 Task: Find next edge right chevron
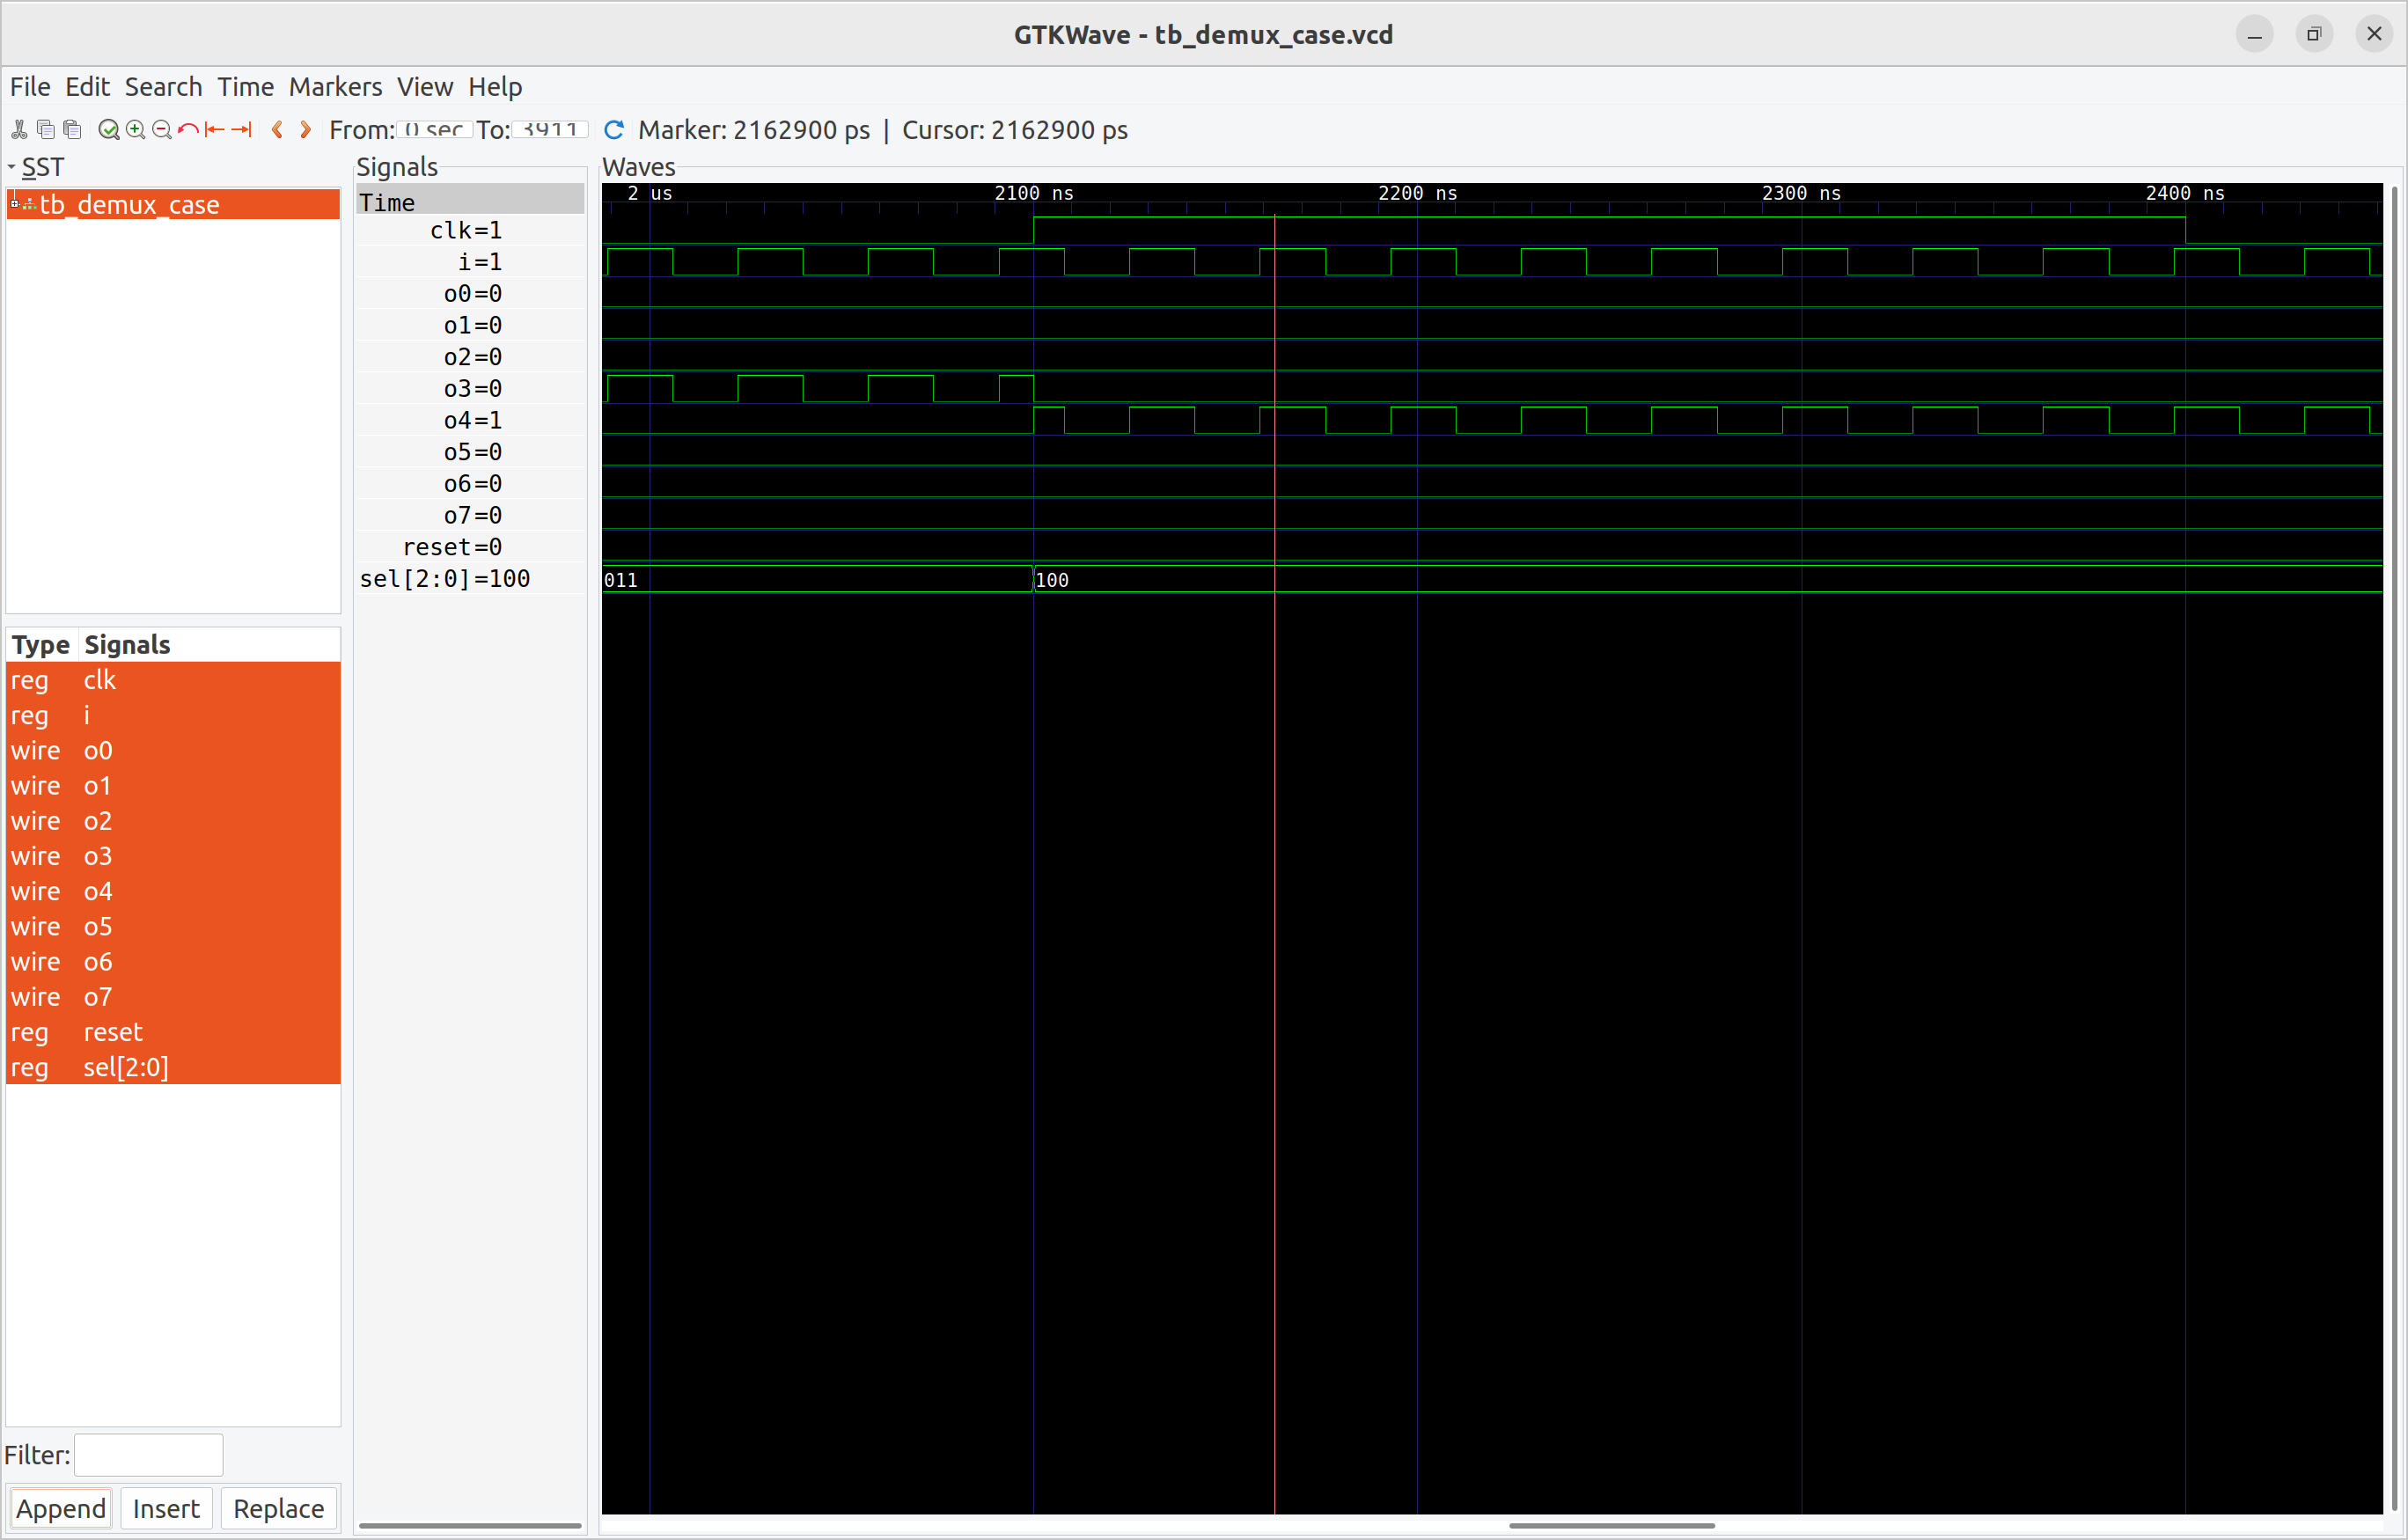coord(305,130)
